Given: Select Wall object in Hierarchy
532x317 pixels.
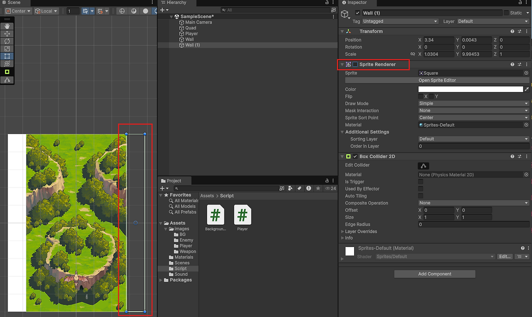Looking at the screenshot, I should [190, 39].
